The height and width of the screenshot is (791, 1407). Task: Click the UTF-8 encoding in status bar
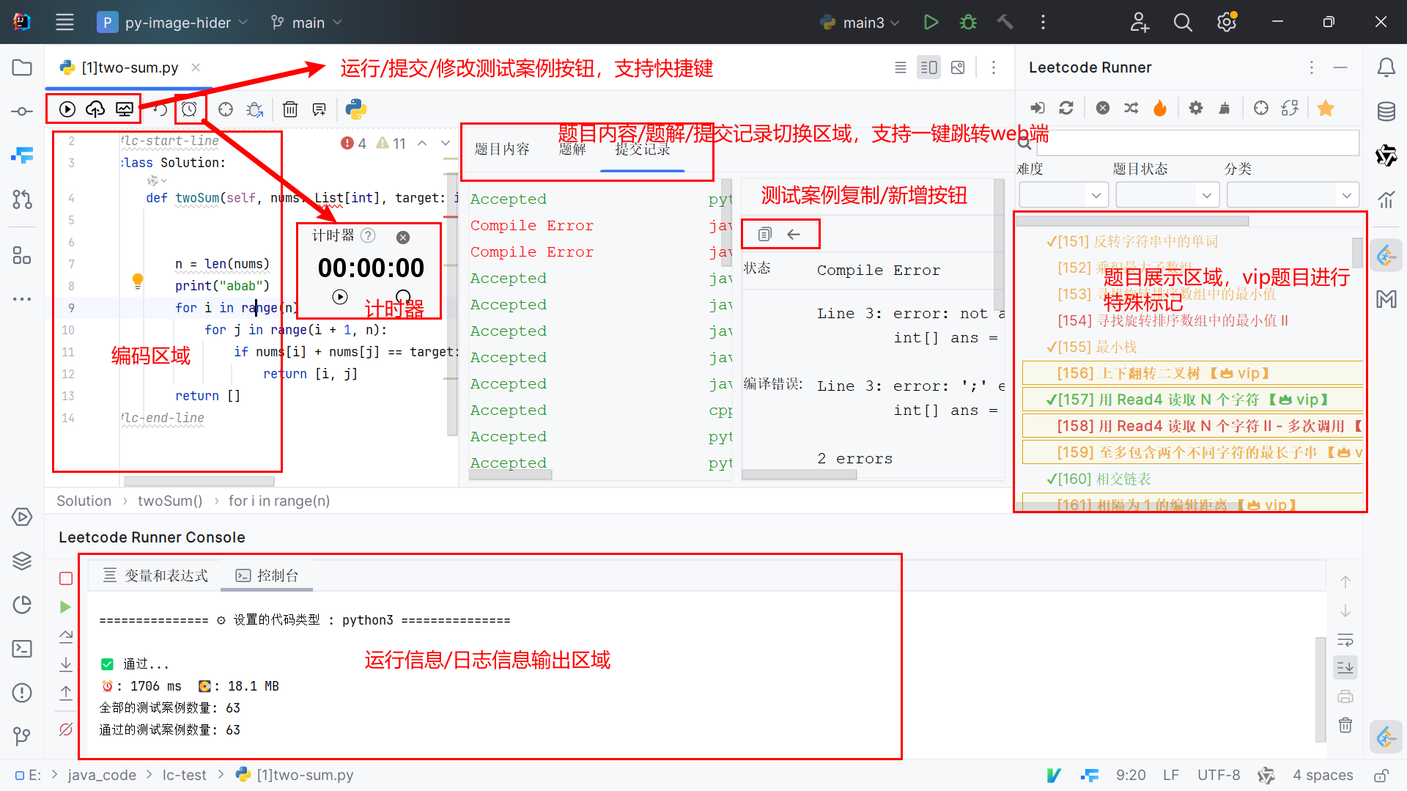click(1219, 775)
